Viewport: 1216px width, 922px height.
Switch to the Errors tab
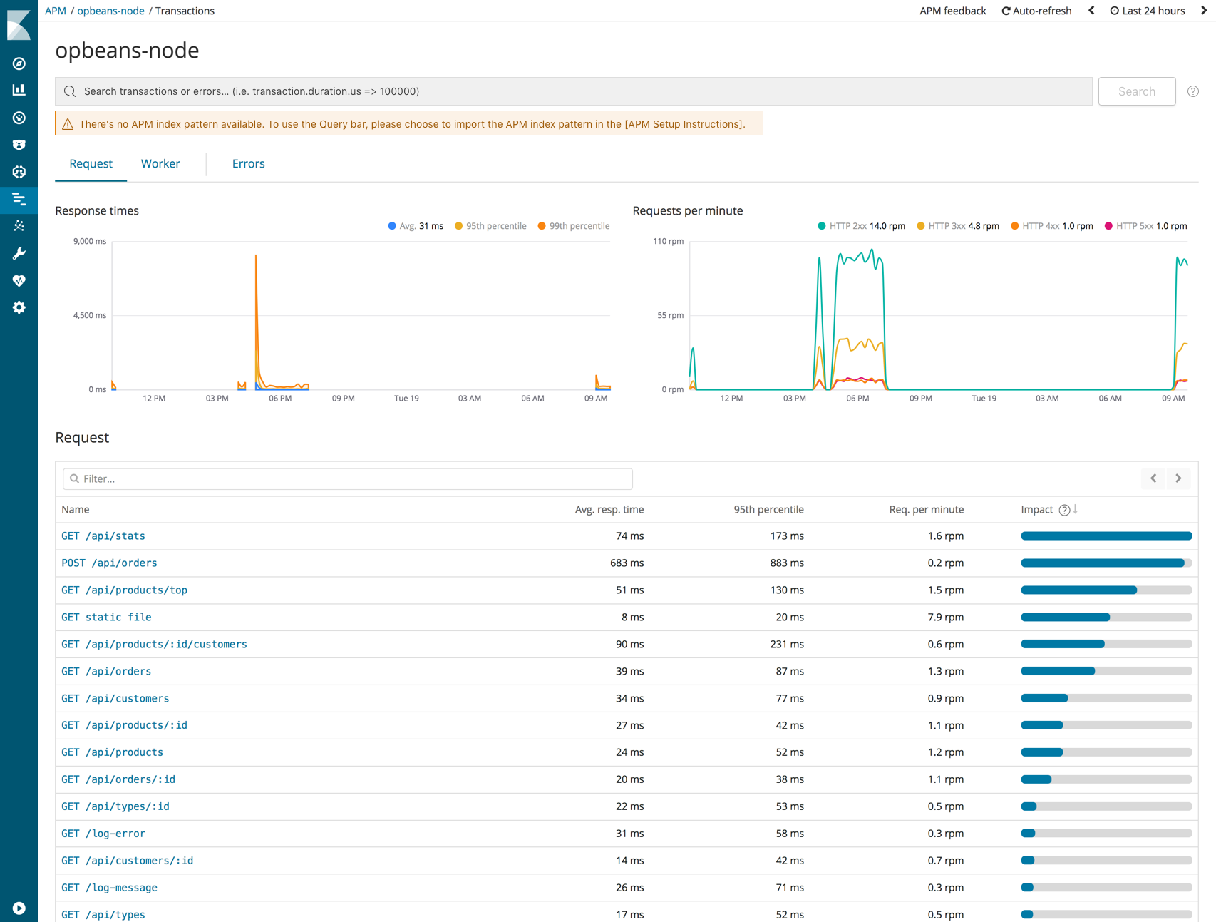point(248,164)
